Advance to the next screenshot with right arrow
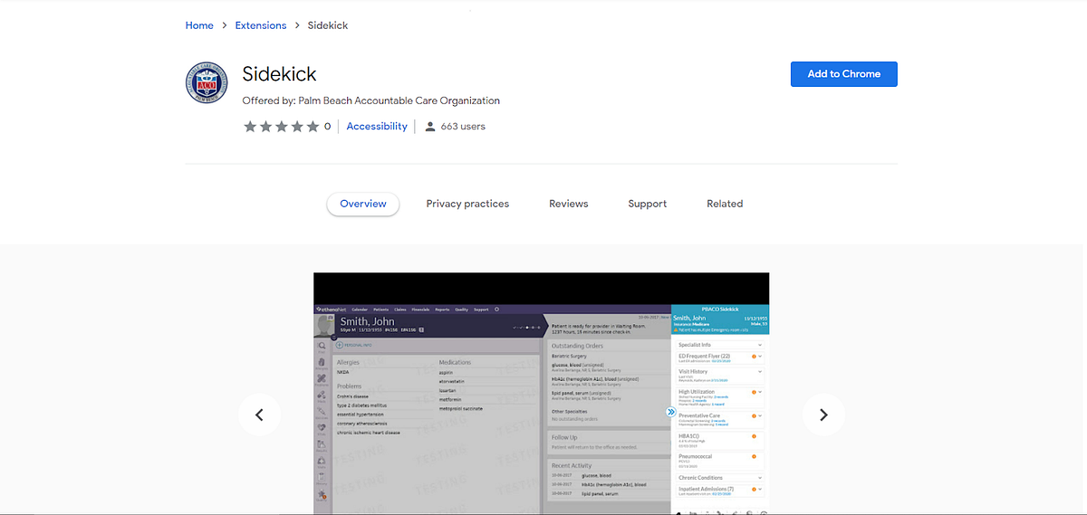Image resolution: width=1087 pixels, height=515 pixels. [823, 415]
